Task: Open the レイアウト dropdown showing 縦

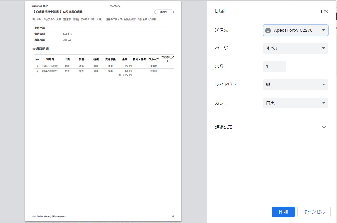Action: [295, 85]
